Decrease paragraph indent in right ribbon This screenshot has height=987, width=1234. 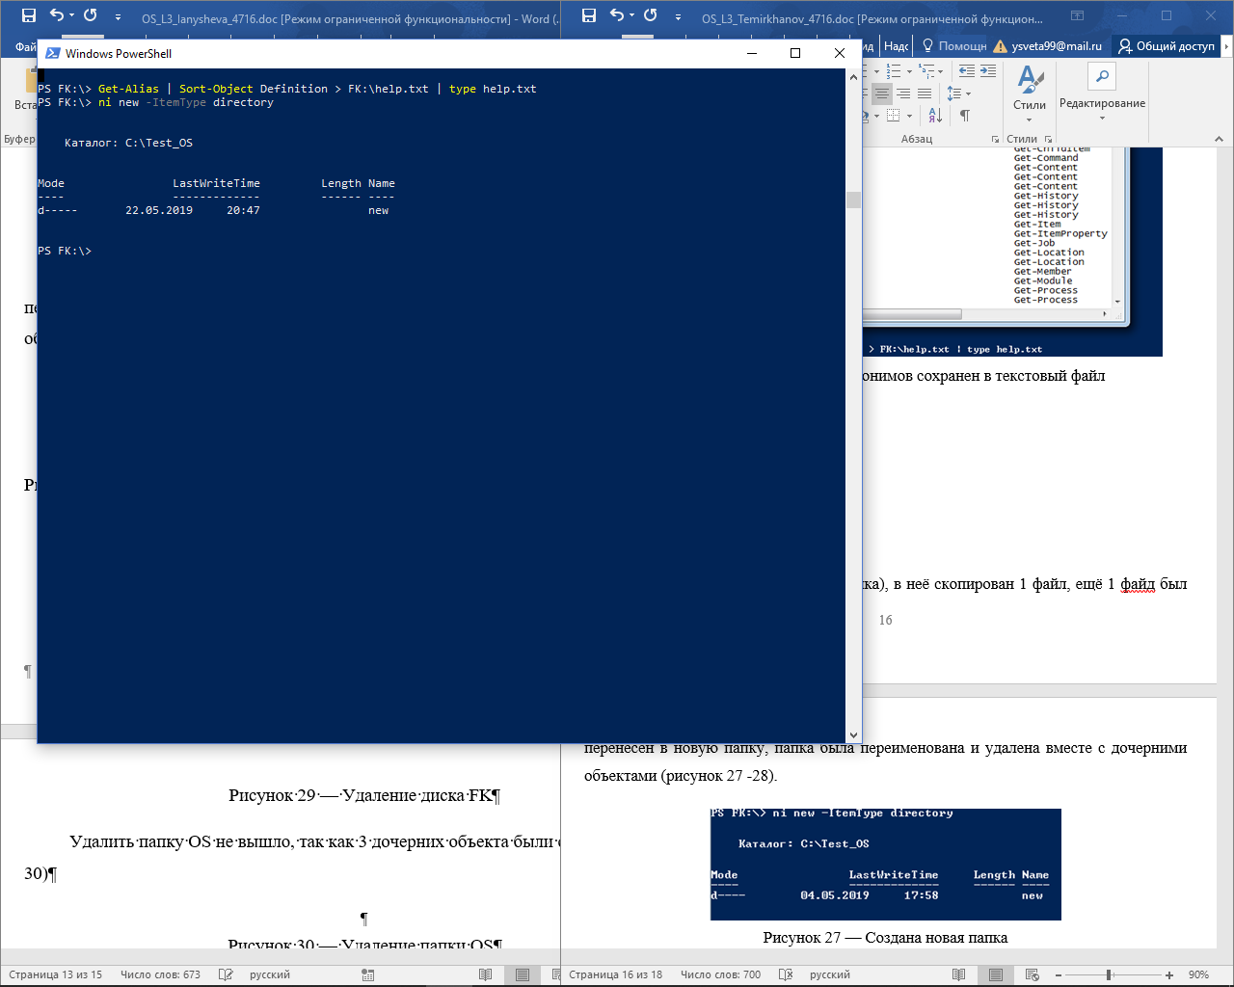[967, 70]
